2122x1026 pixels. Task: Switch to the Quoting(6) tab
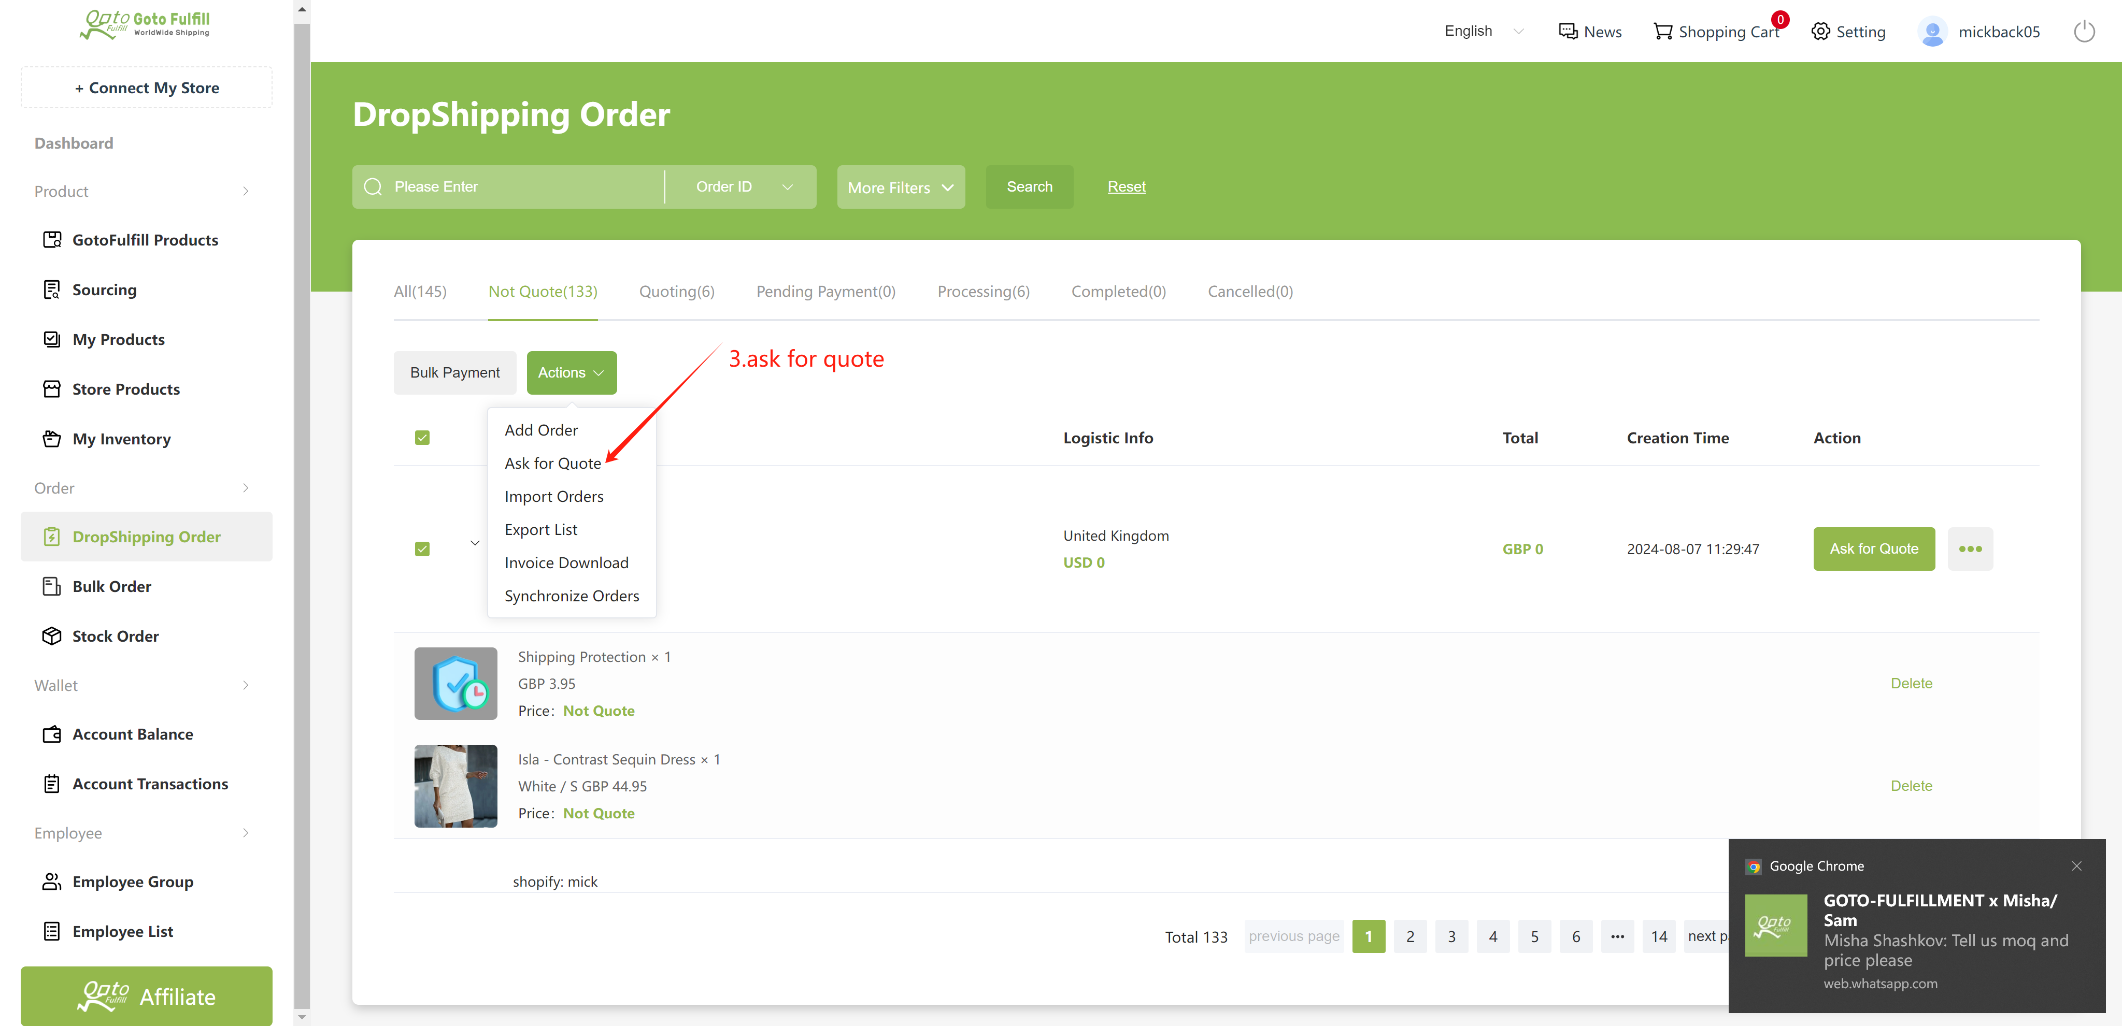(677, 292)
